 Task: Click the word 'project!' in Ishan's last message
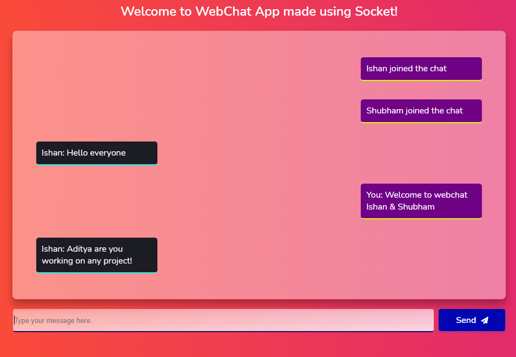[117, 261]
